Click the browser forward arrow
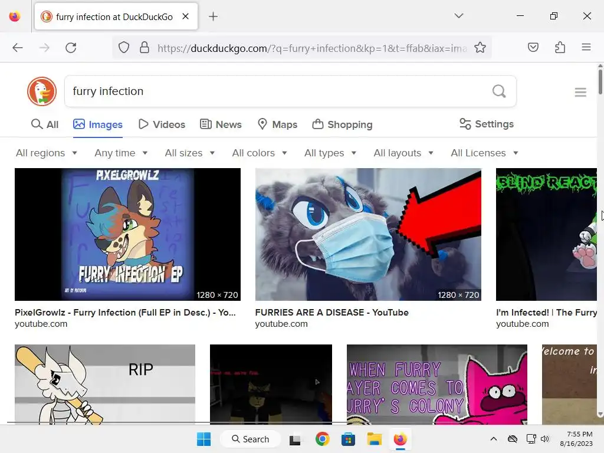604x453 pixels. coord(44,48)
